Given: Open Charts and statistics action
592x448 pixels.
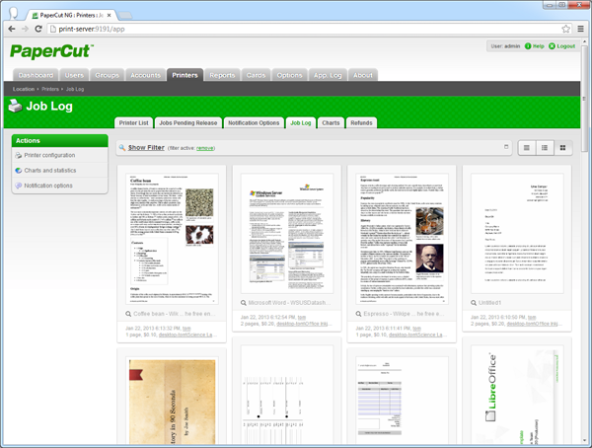Looking at the screenshot, I should click(51, 170).
